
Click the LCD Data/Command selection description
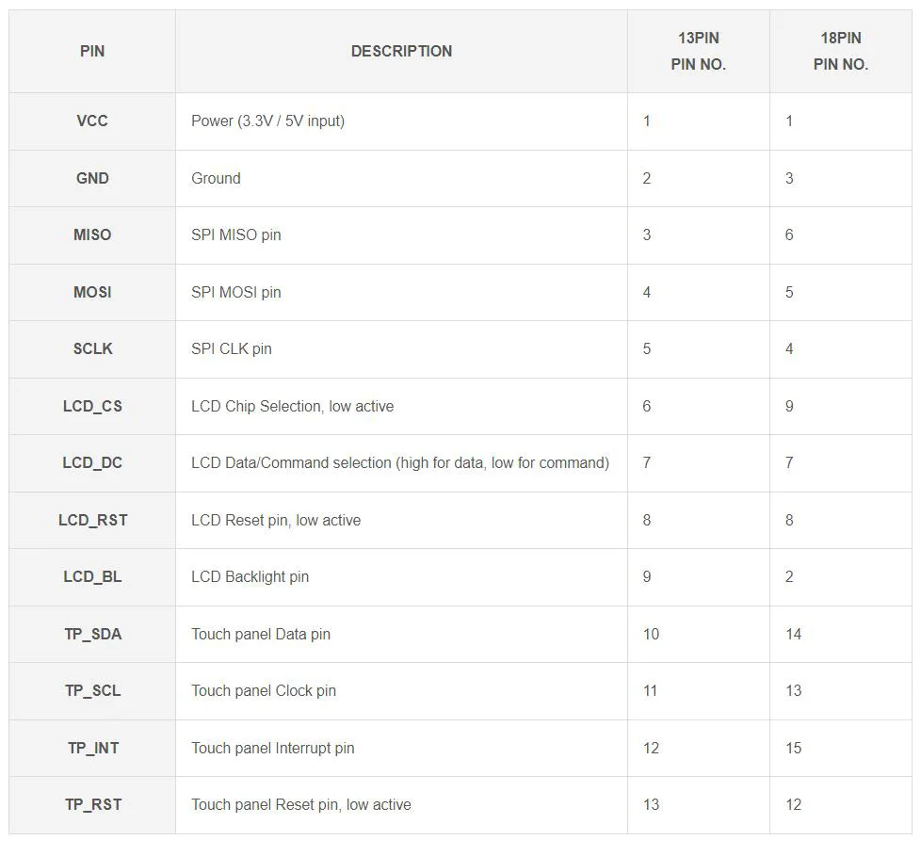[400, 462]
